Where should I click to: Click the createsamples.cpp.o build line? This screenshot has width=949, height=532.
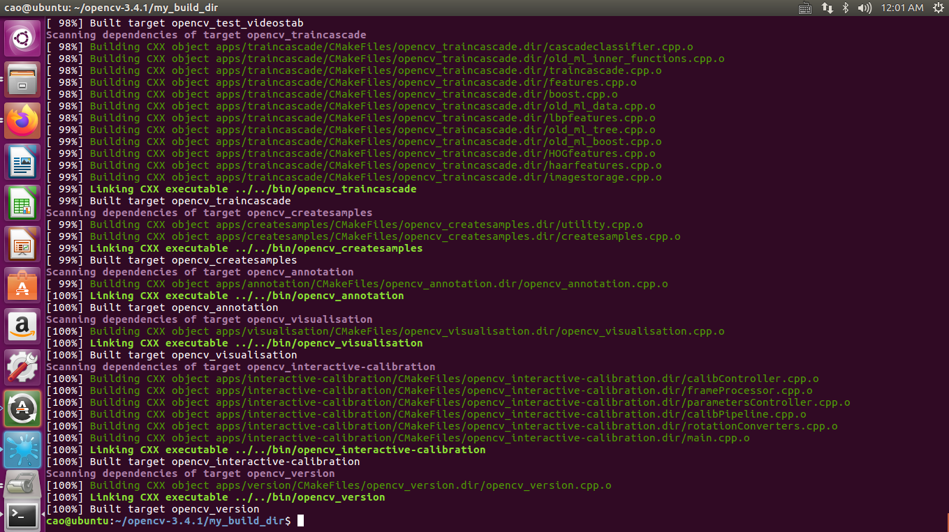point(363,236)
